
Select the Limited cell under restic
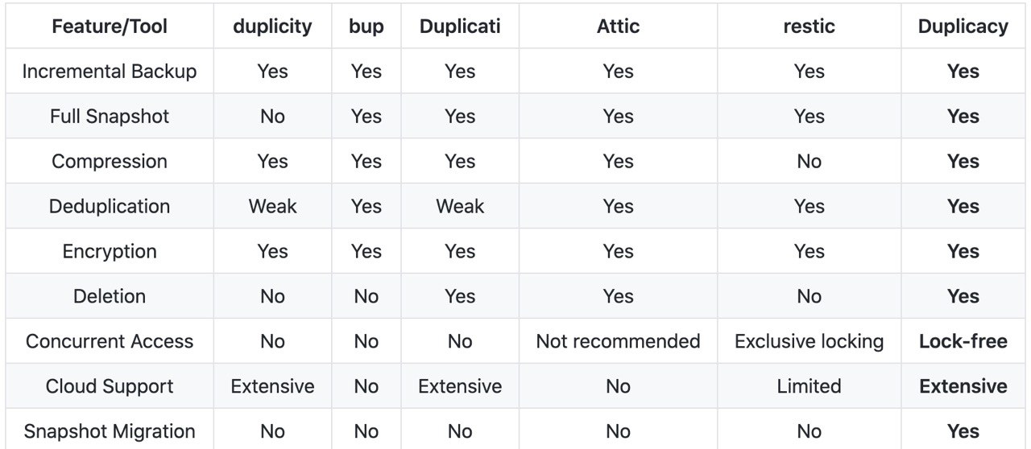pyautogui.click(x=809, y=387)
